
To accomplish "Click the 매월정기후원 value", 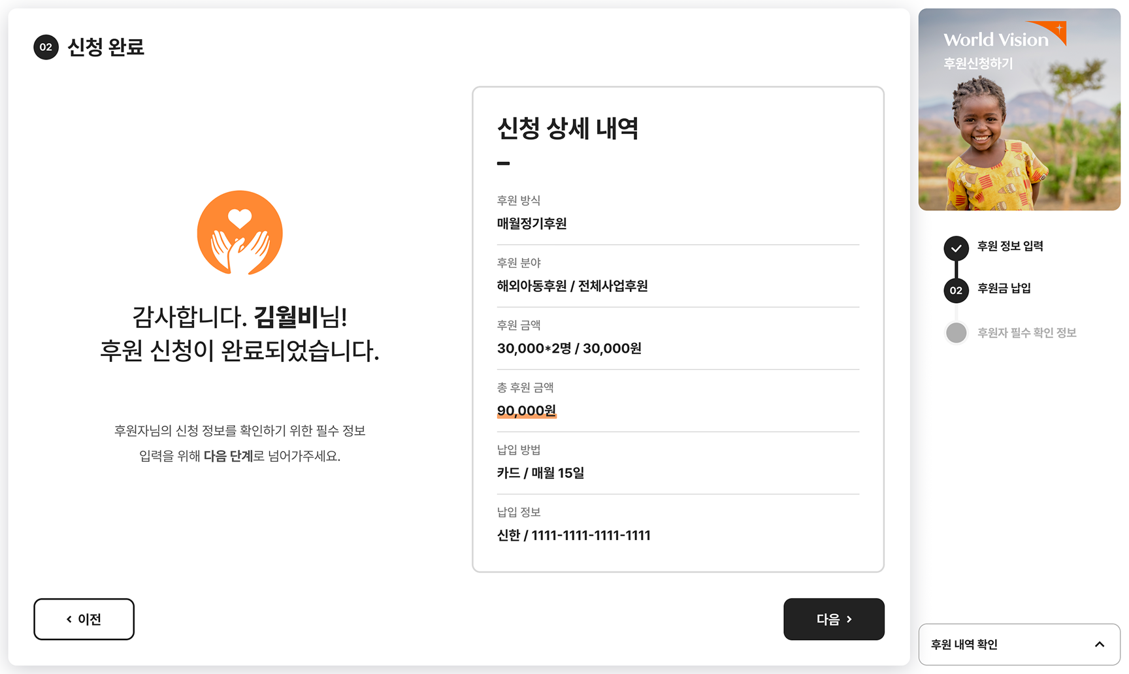I will pyautogui.click(x=532, y=223).
